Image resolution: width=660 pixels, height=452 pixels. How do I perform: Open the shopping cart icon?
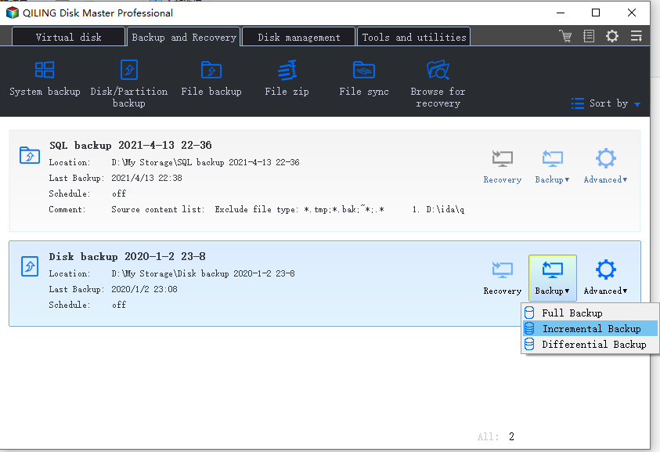point(565,36)
